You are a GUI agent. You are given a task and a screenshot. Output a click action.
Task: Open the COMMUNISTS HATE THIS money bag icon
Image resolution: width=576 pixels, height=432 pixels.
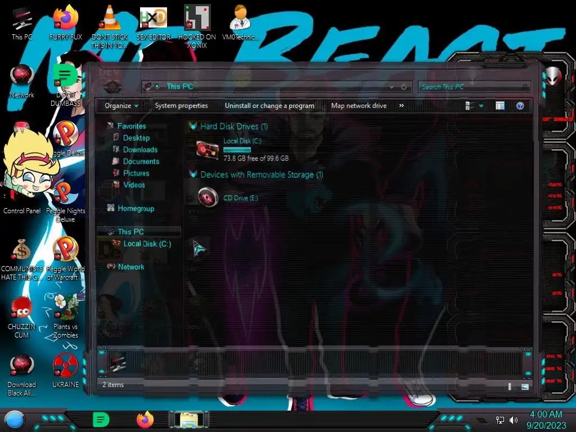(22, 259)
